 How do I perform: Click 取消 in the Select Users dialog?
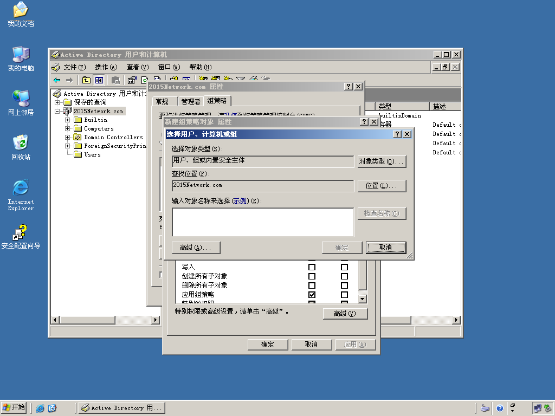point(386,248)
